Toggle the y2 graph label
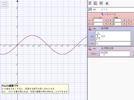134x100 pixels. (92, 43)
